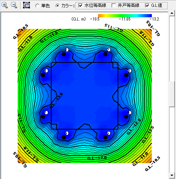Select the 単色 monochrome radio button

pyautogui.click(x=38, y=6)
